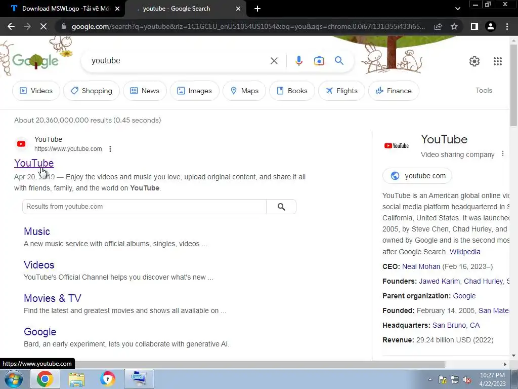Viewport: 518px width, 389px height.
Task: Open the share this page icon
Action: (438, 26)
